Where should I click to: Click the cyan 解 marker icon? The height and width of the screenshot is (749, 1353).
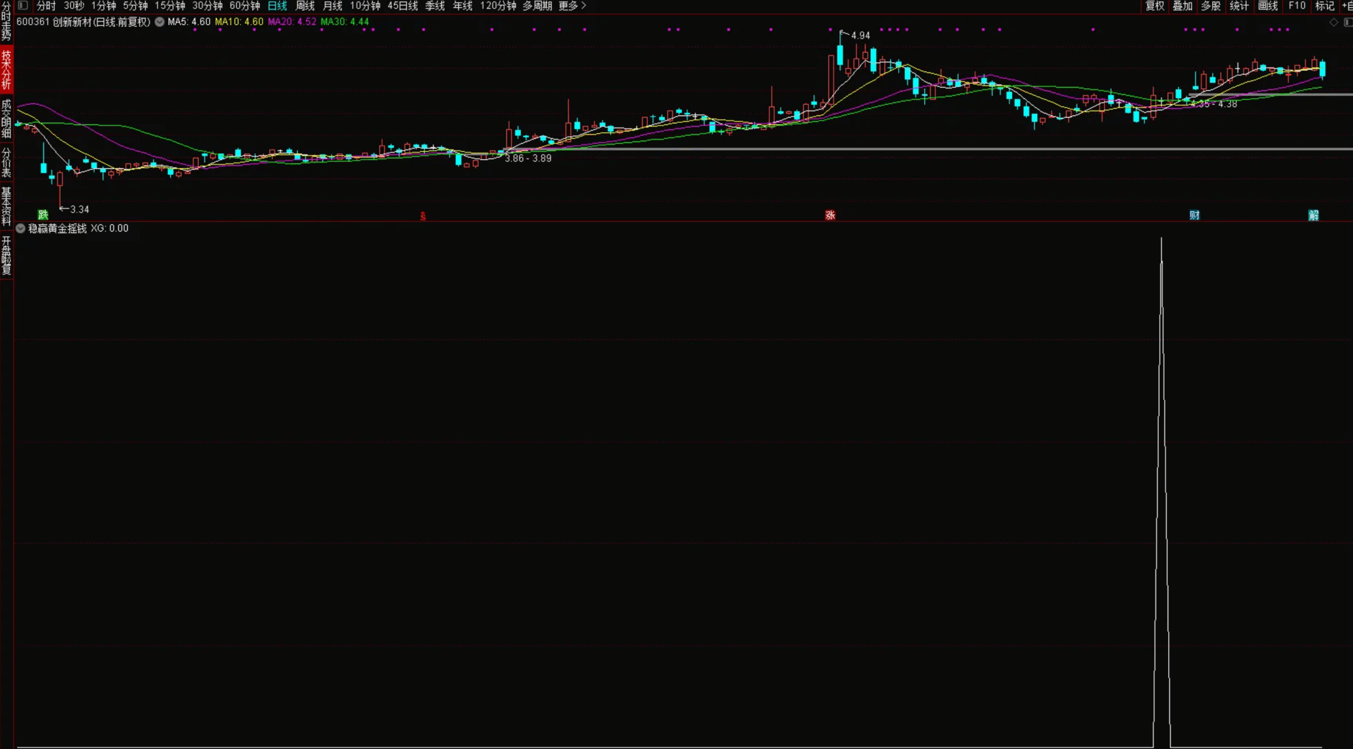(1313, 215)
